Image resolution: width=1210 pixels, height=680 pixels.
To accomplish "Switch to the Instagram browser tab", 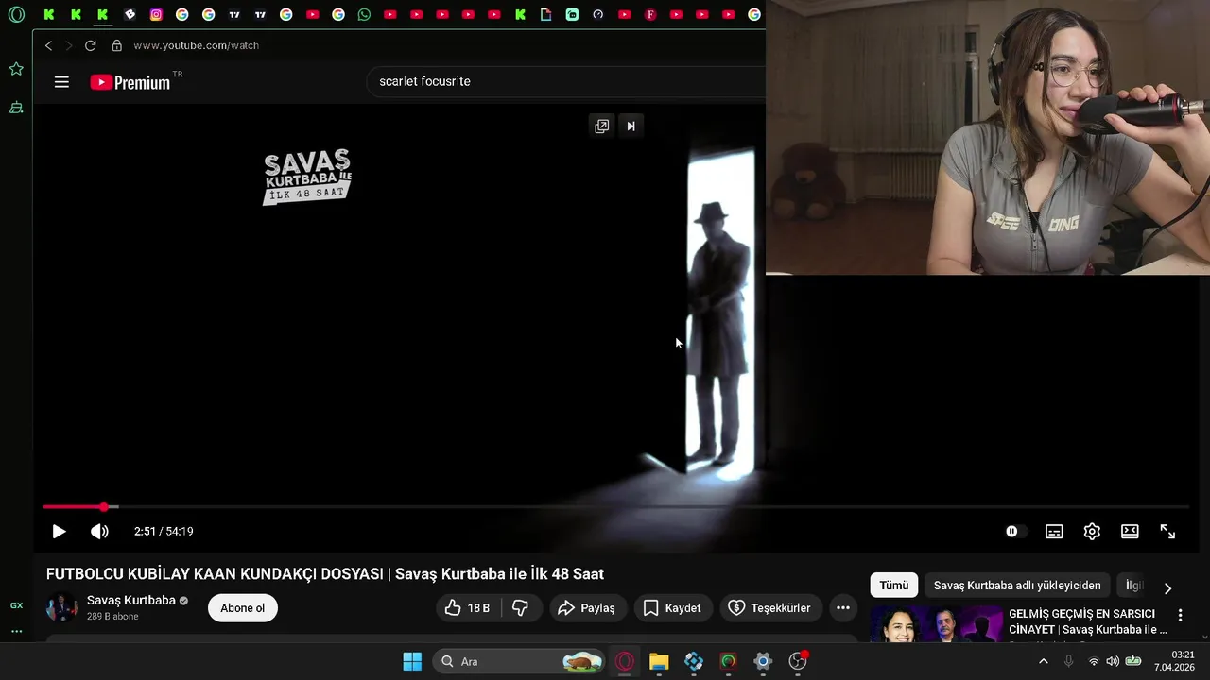I will [156, 14].
